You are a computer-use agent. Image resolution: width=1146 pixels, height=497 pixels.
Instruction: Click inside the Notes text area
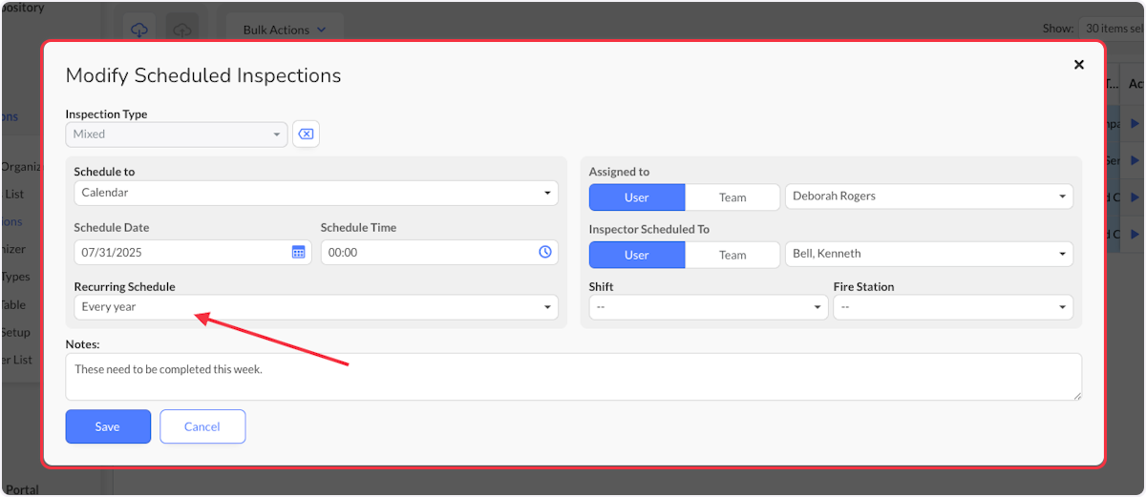point(573,377)
